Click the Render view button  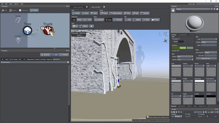[x=76, y=13]
